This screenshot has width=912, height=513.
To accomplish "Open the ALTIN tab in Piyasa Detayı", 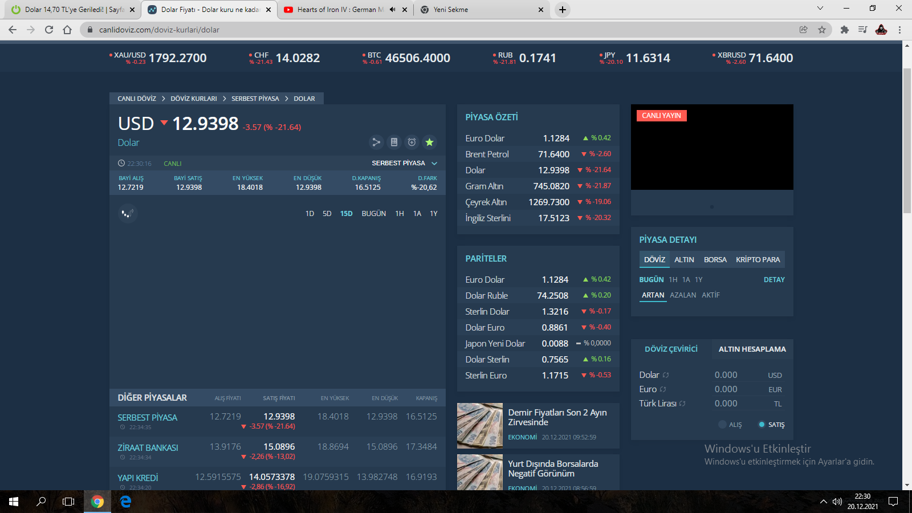I will tap(684, 259).
